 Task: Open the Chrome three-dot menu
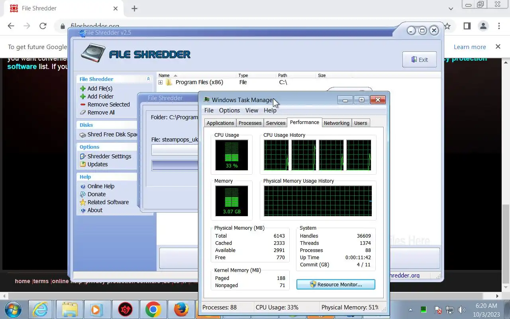499,26
